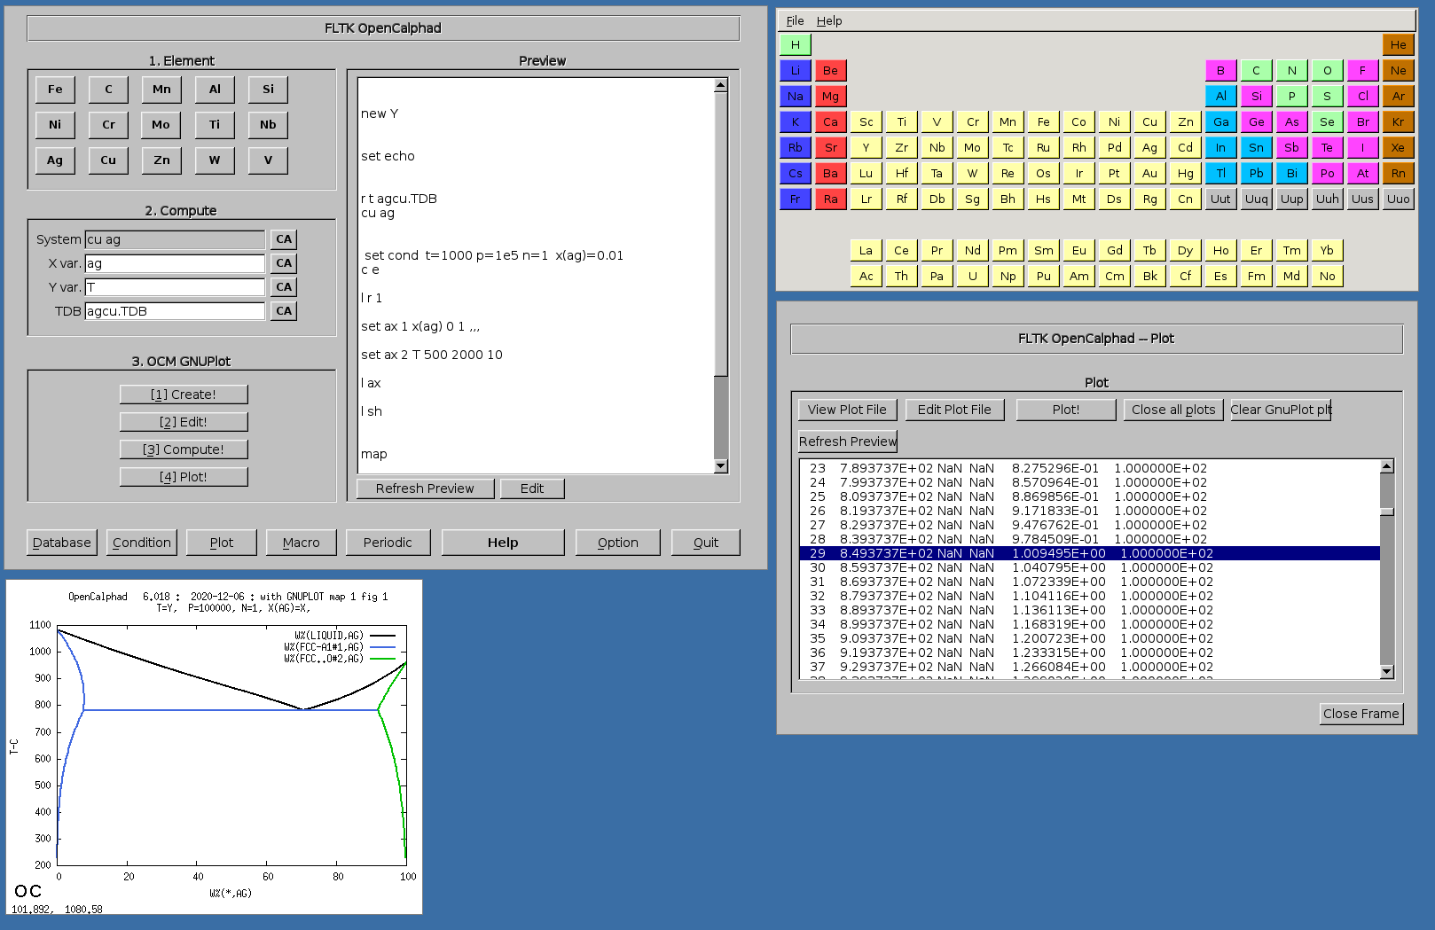Viewport: 1435px width, 930px height.
Task: Start [3] Compute! calculation
Action: 184,449
